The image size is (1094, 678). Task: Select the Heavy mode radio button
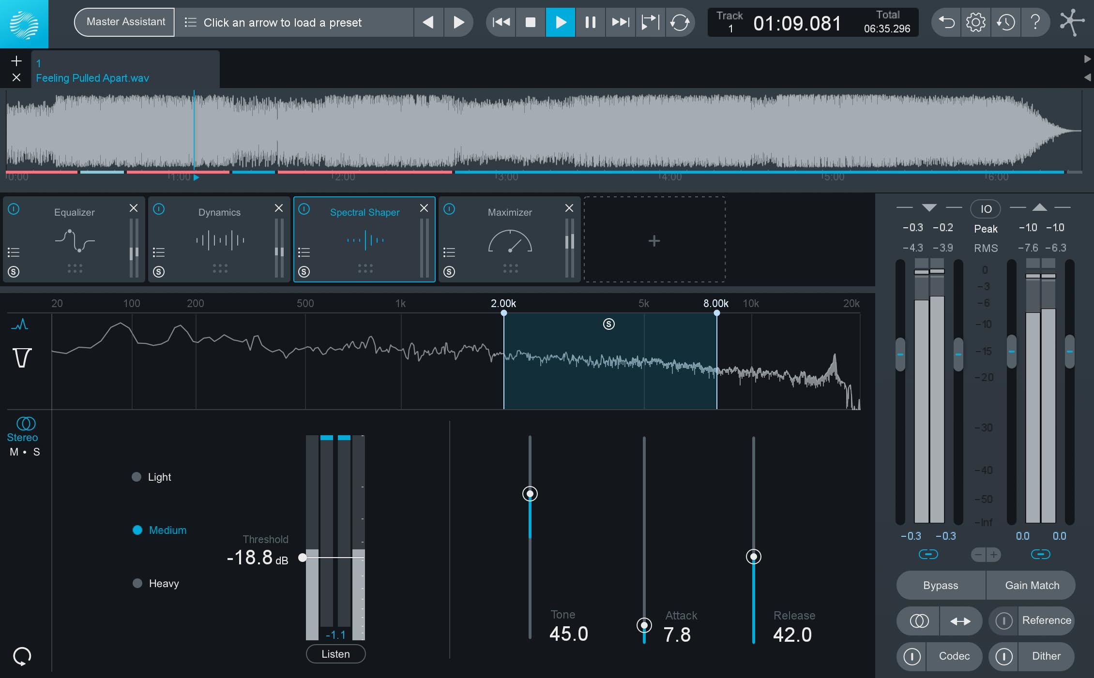(x=137, y=583)
